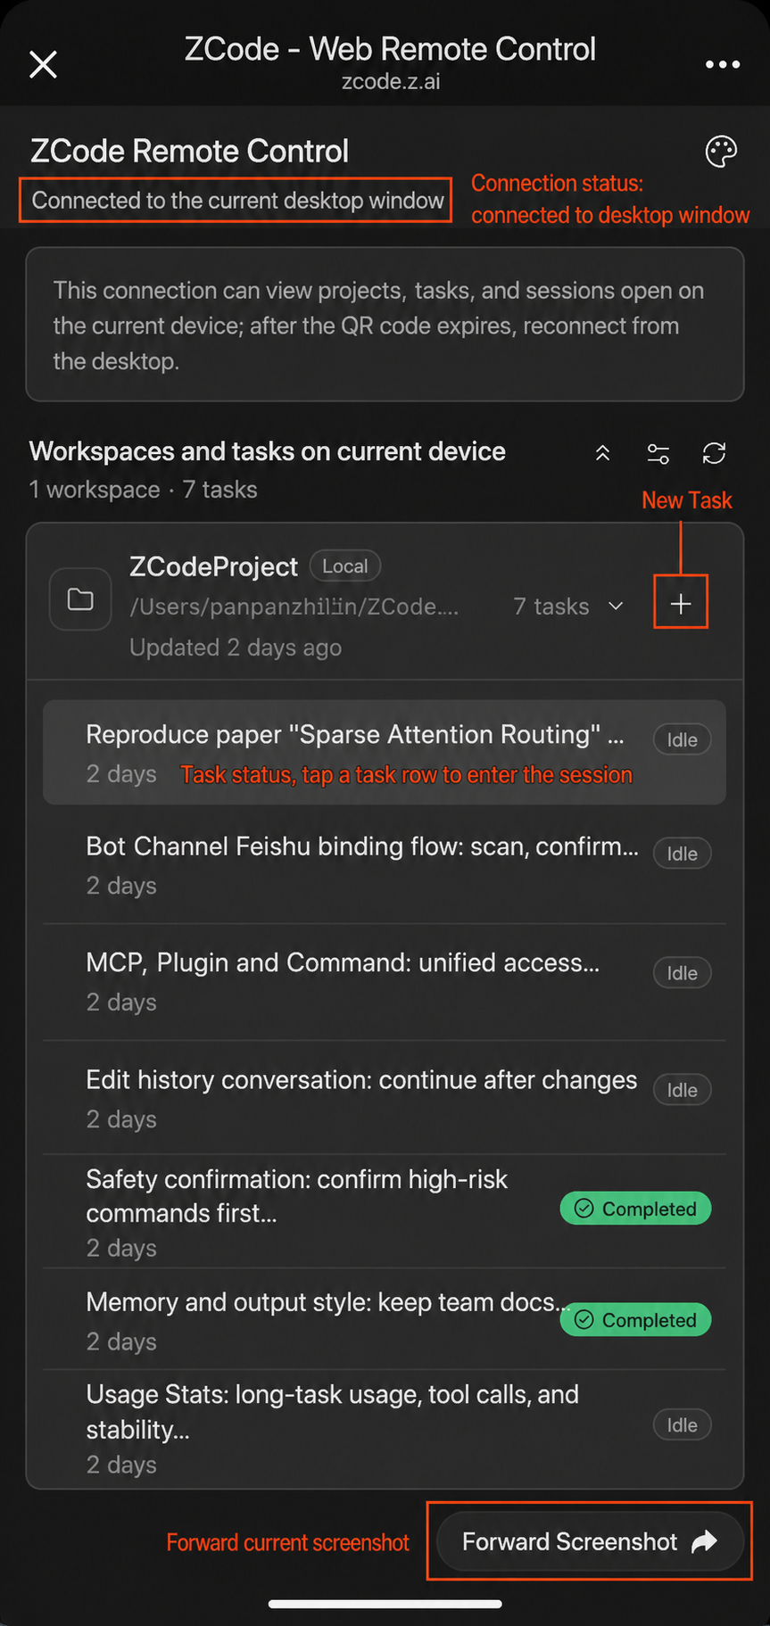This screenshot has height=1626, width=770.
Task: Open the three-dot more options menu
Action: click(x=722, y=64)
